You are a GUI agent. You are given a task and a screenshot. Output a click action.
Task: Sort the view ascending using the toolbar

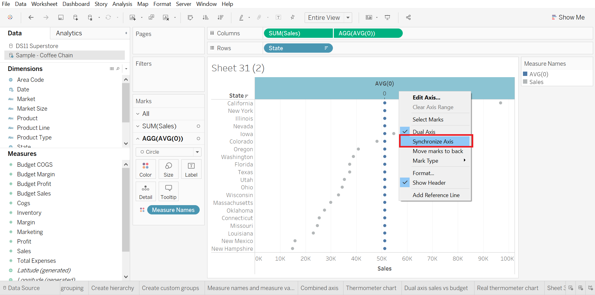206,17
